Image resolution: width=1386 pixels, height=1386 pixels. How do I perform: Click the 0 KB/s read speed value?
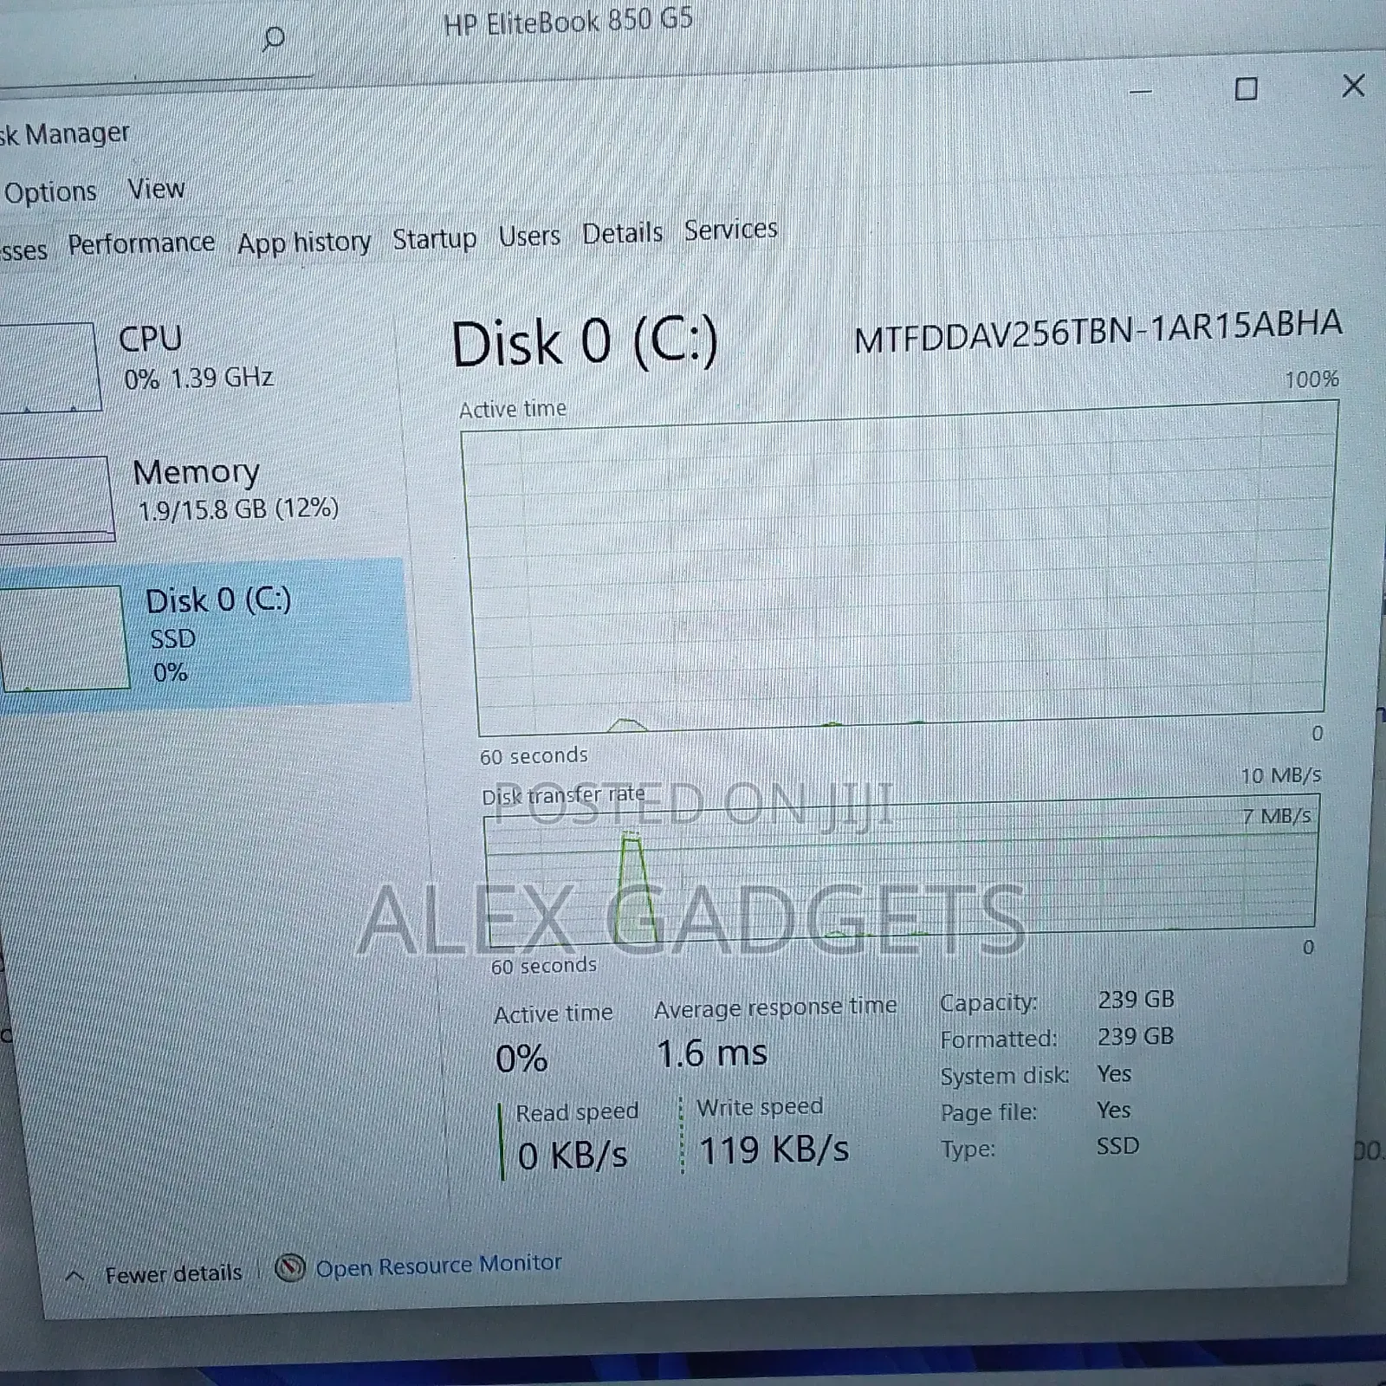pos(573,1156)
